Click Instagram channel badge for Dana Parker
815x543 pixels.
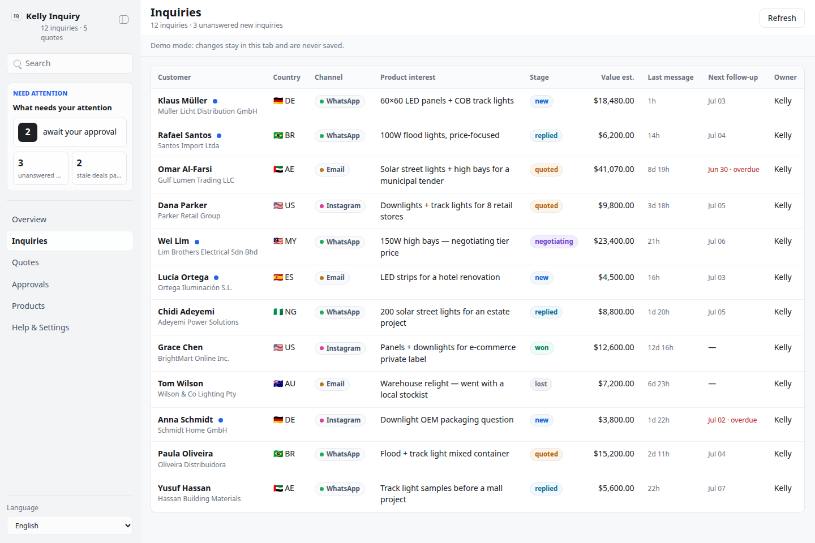pyautogui.click(x=340, y=206)
